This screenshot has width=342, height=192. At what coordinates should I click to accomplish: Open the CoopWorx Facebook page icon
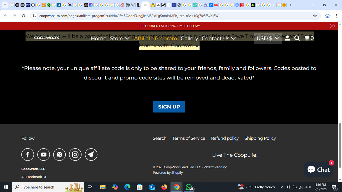[x=28, y=154]
